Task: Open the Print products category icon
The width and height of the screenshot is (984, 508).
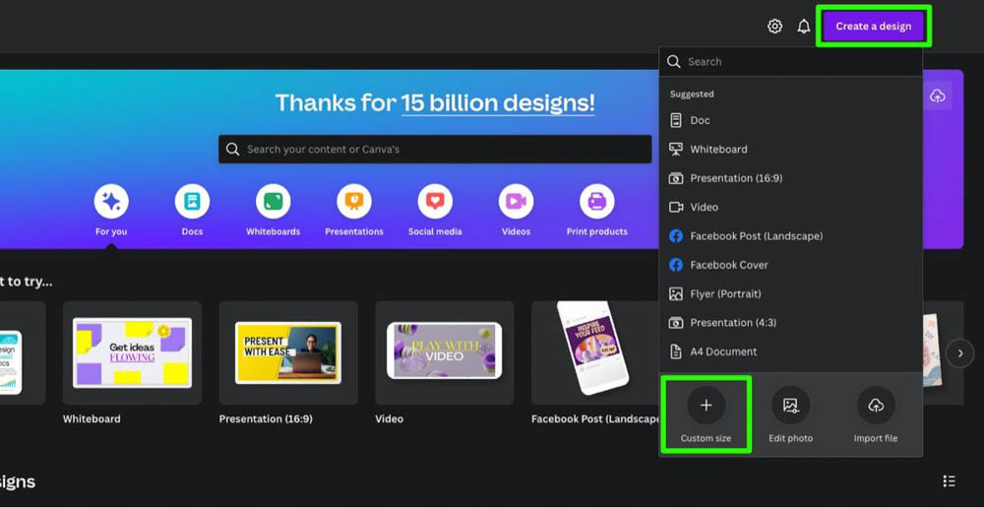Action: [597, 202]
